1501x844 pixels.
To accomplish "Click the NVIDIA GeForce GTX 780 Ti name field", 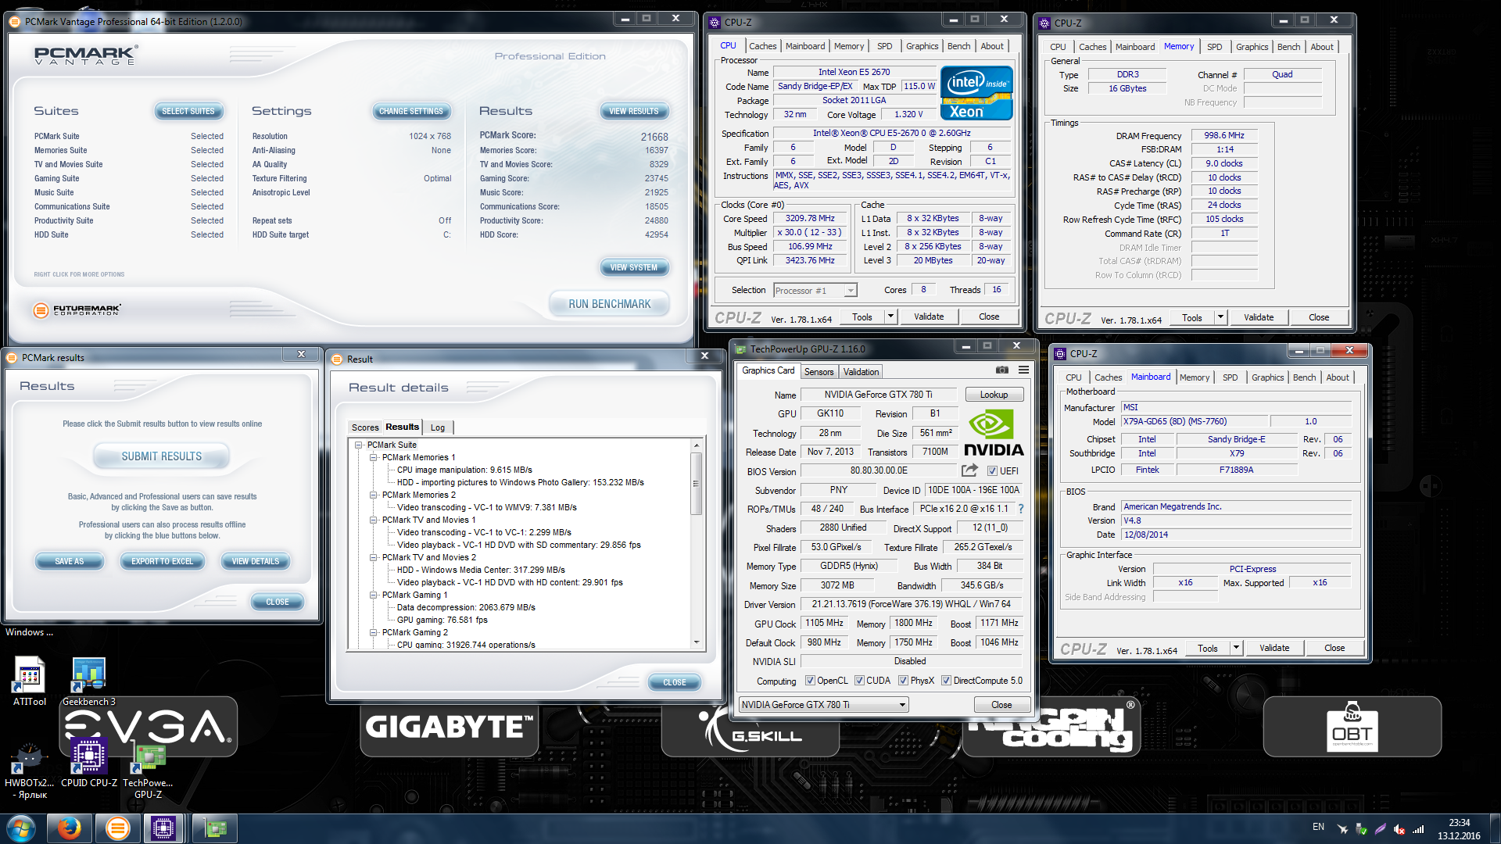I will click(x=878, y=395).
